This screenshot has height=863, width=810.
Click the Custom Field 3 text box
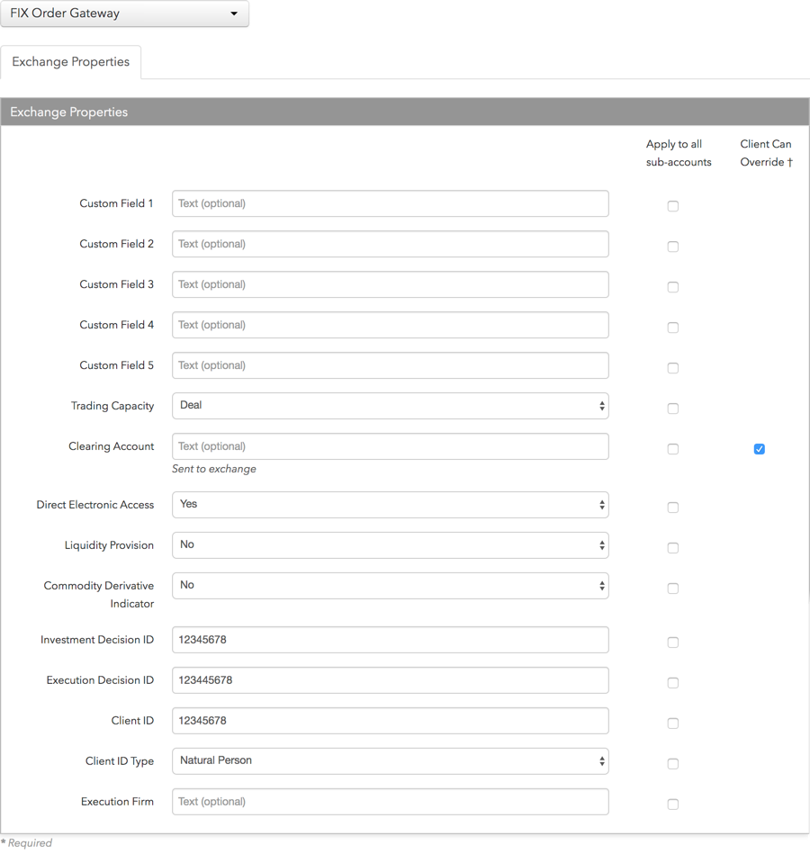pos(390,284)
